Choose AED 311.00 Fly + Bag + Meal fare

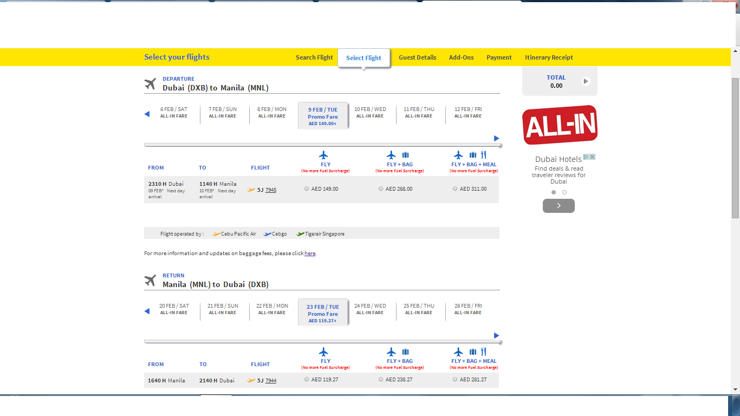tap(455, 189)
